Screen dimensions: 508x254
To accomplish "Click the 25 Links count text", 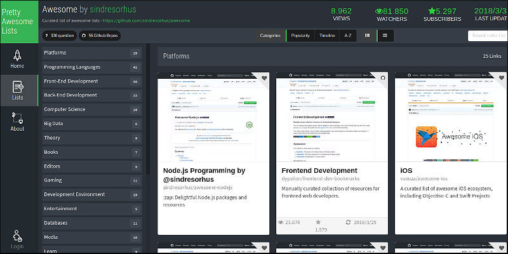I will 491,56.
